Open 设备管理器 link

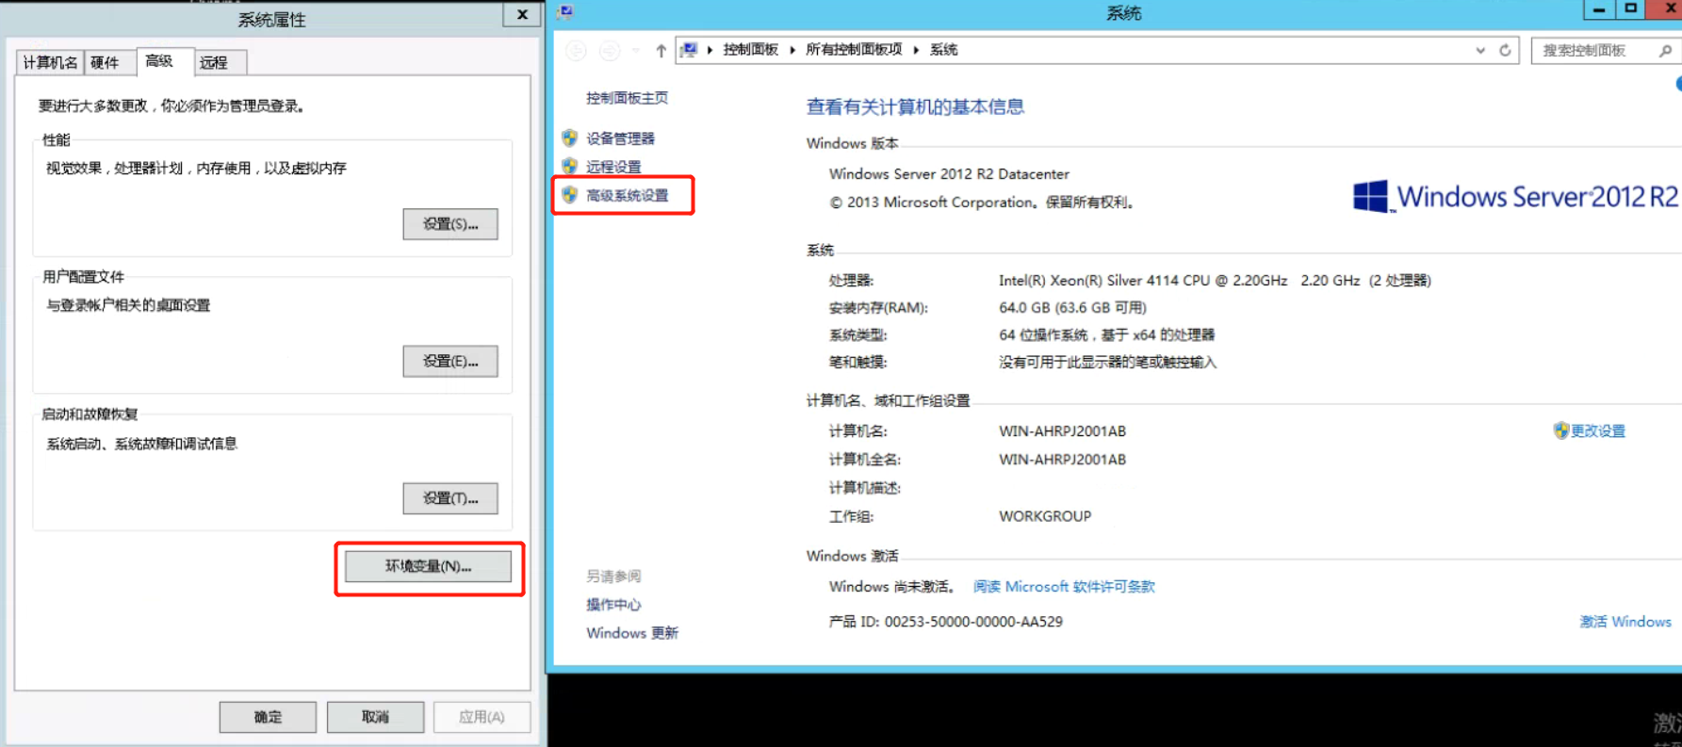pos(620,138)
